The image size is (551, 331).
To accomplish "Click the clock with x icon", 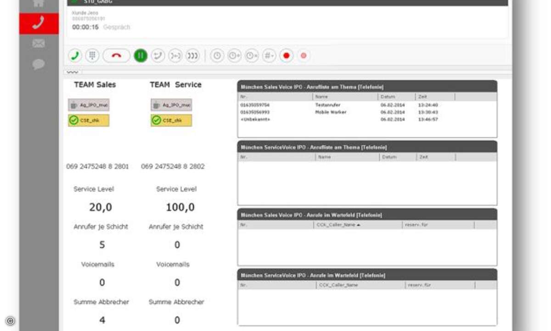I will click(252, 56).
